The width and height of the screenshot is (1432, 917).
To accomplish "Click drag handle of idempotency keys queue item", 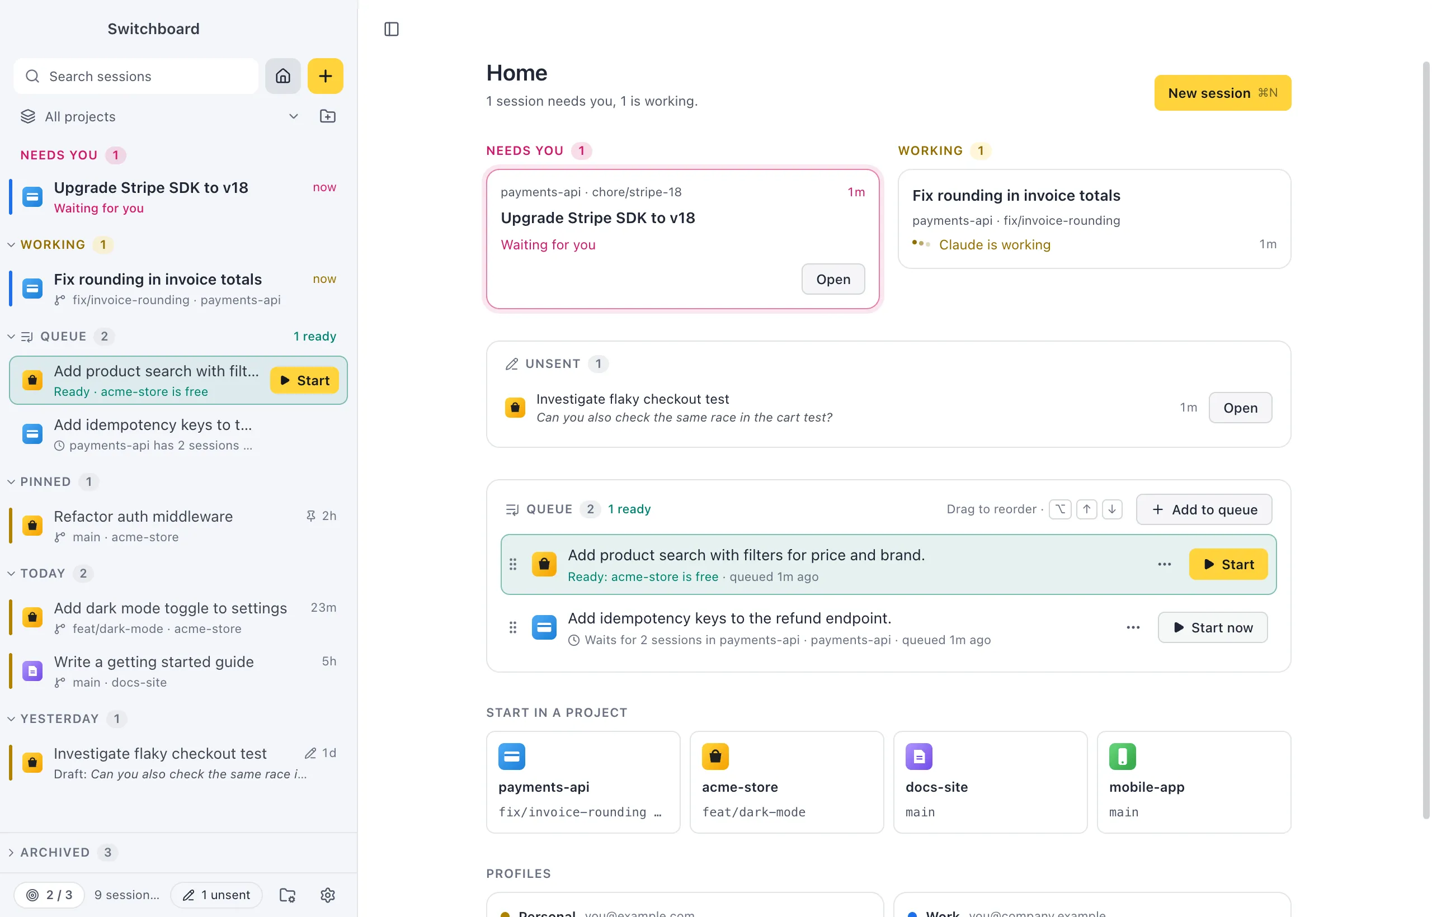I will click(x=513, y=627).
